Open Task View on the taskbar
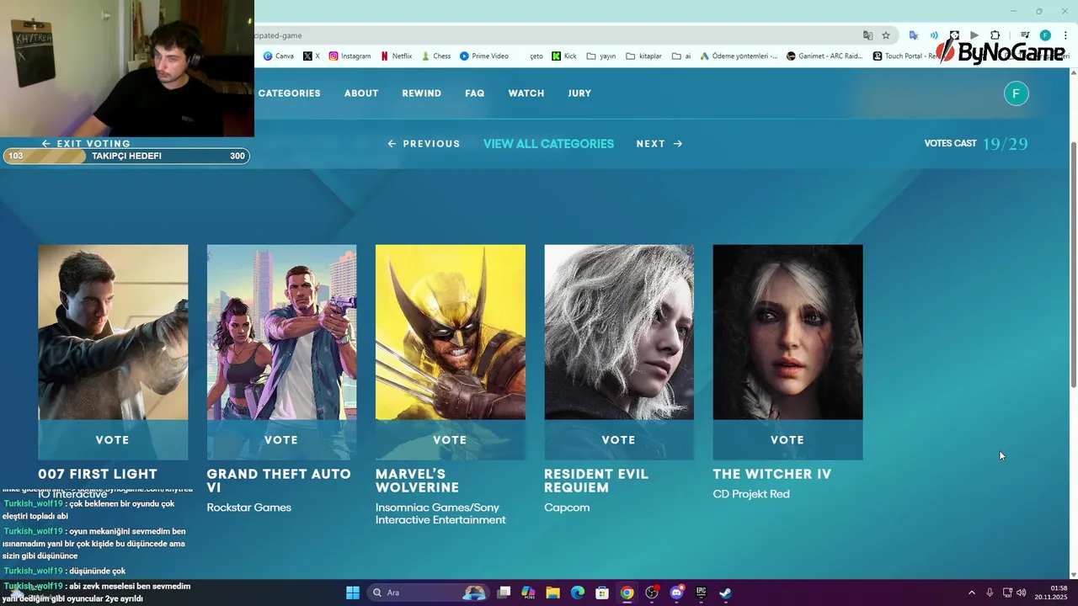Screen dimensions: 1078x606 point(504,593)
